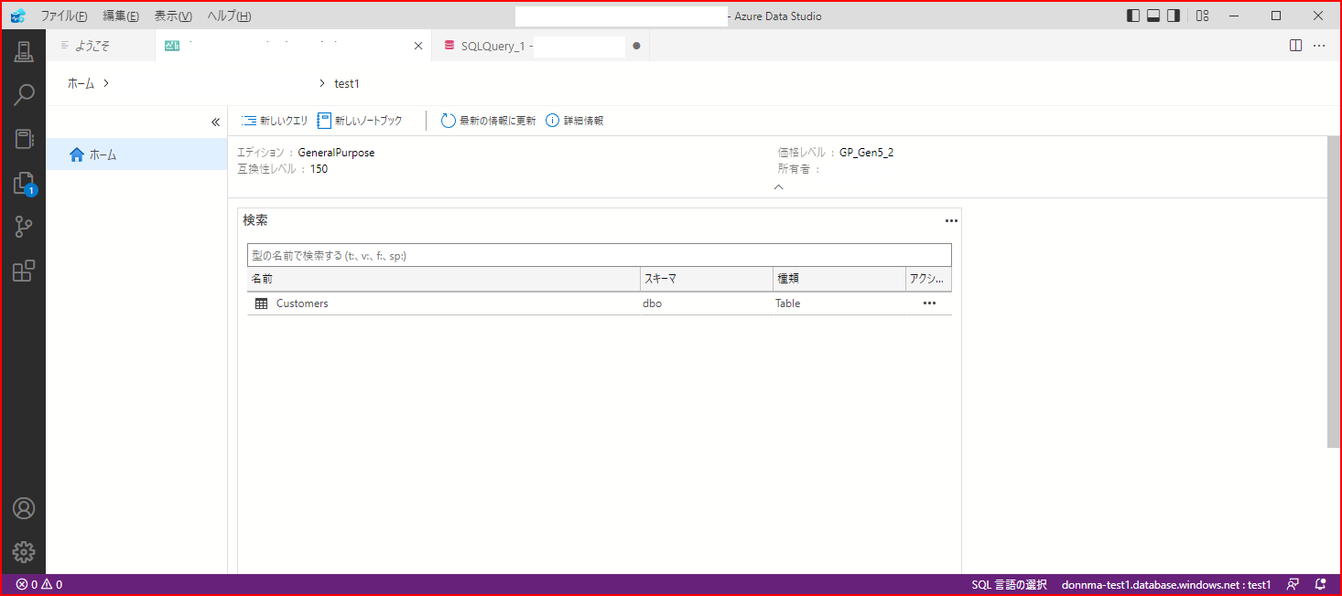
Task: Collapse the database properties section chevron
Action: point(778,186)
